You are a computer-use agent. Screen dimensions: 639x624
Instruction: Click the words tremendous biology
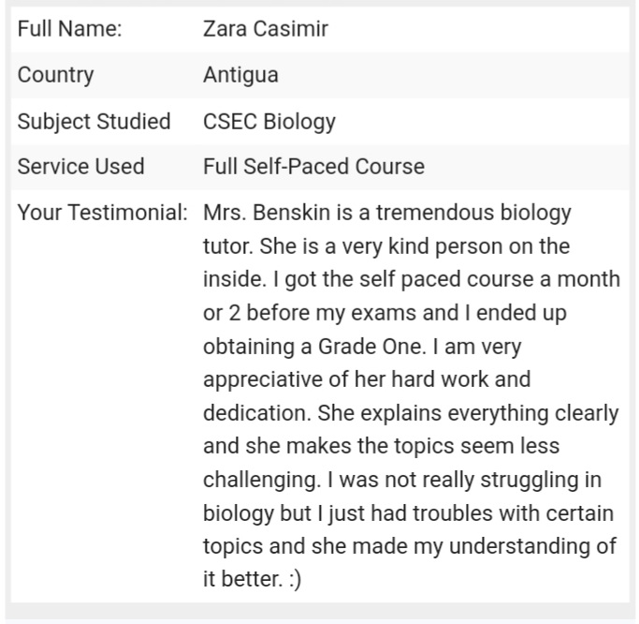473,214
